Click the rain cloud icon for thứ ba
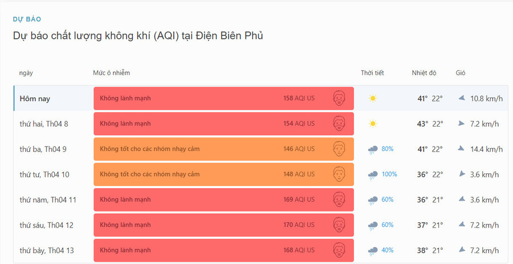Screen dimensions: 513x264 (373, 149)
